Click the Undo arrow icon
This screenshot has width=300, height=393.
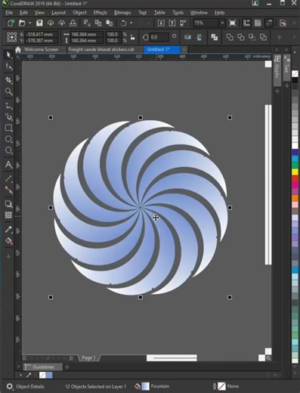point(123,23)
